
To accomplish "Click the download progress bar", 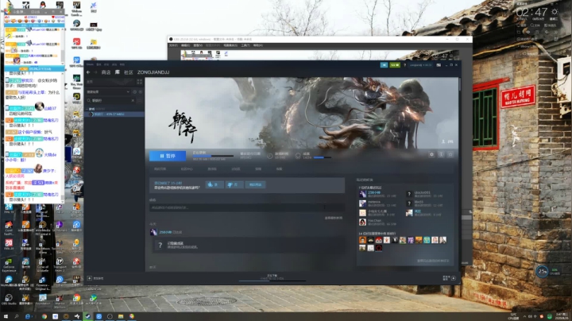I will click(213, 156).
